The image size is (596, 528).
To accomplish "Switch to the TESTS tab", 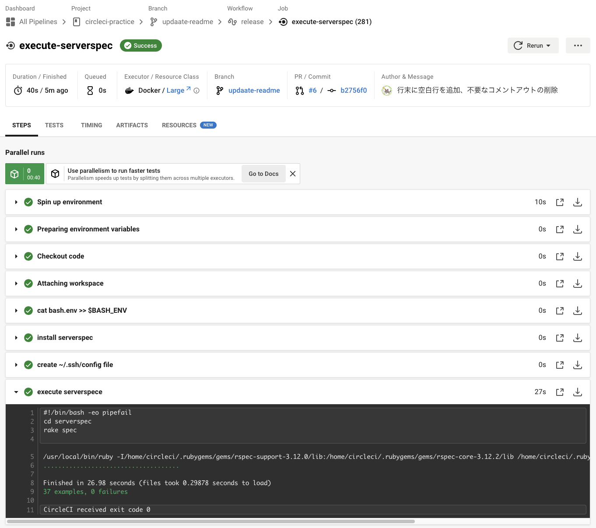I will pyautogui.click(x=54, y=125).
